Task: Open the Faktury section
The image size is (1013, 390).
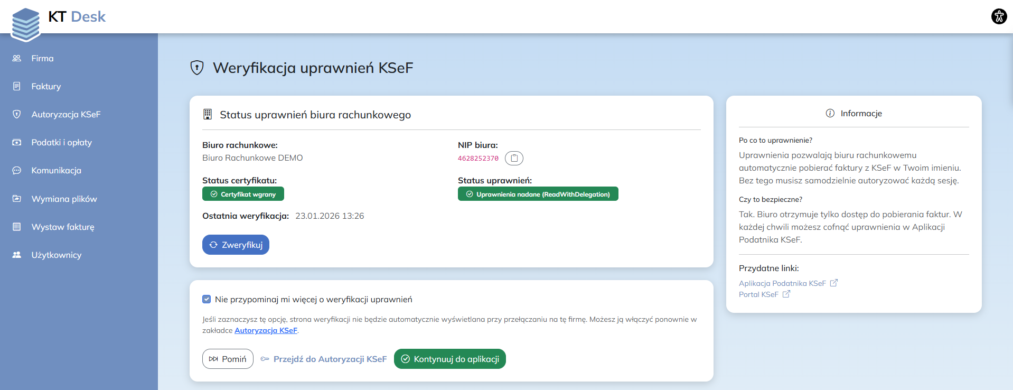Action: 46,86
